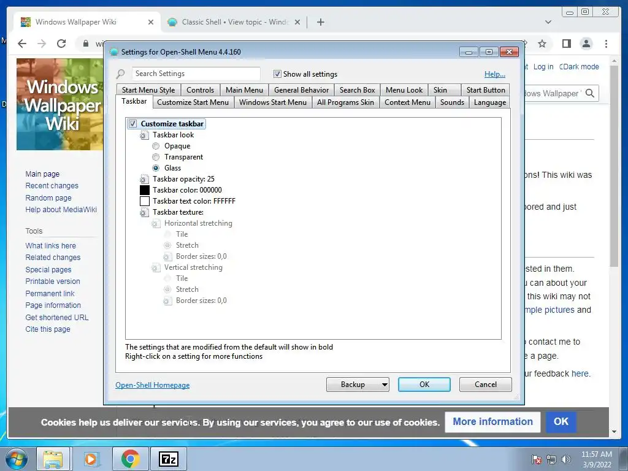The height and width of the screenshot is (471, 628).
Task: Click Cancel in the settings dialog
Action: point(486,385)
